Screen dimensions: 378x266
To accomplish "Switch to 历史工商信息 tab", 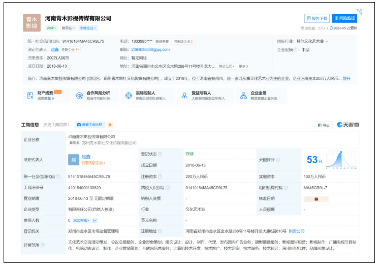I will pyautogui.click(x=56, y=125).
